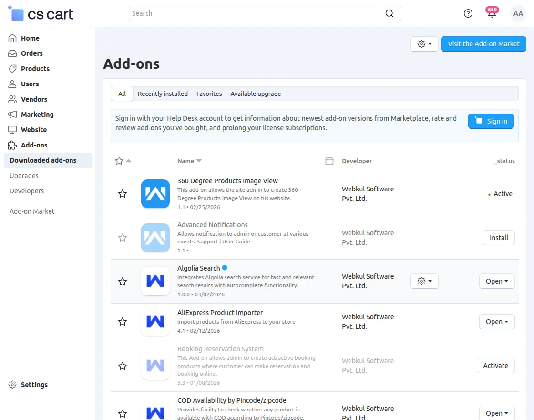534x420 pixels.
Task: Toggle favorite star for AliExpress Product Importer
Action: 123,322
